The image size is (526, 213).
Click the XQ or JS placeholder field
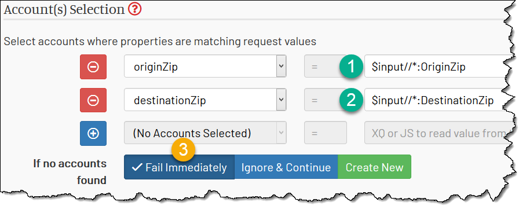tap(438, 133)
